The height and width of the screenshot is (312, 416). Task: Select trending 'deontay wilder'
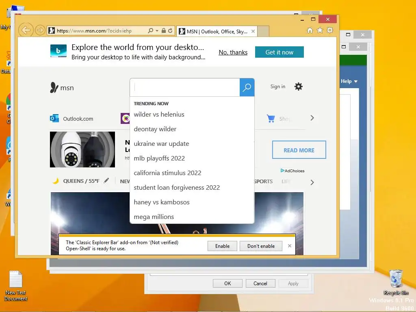click(155, 129)
